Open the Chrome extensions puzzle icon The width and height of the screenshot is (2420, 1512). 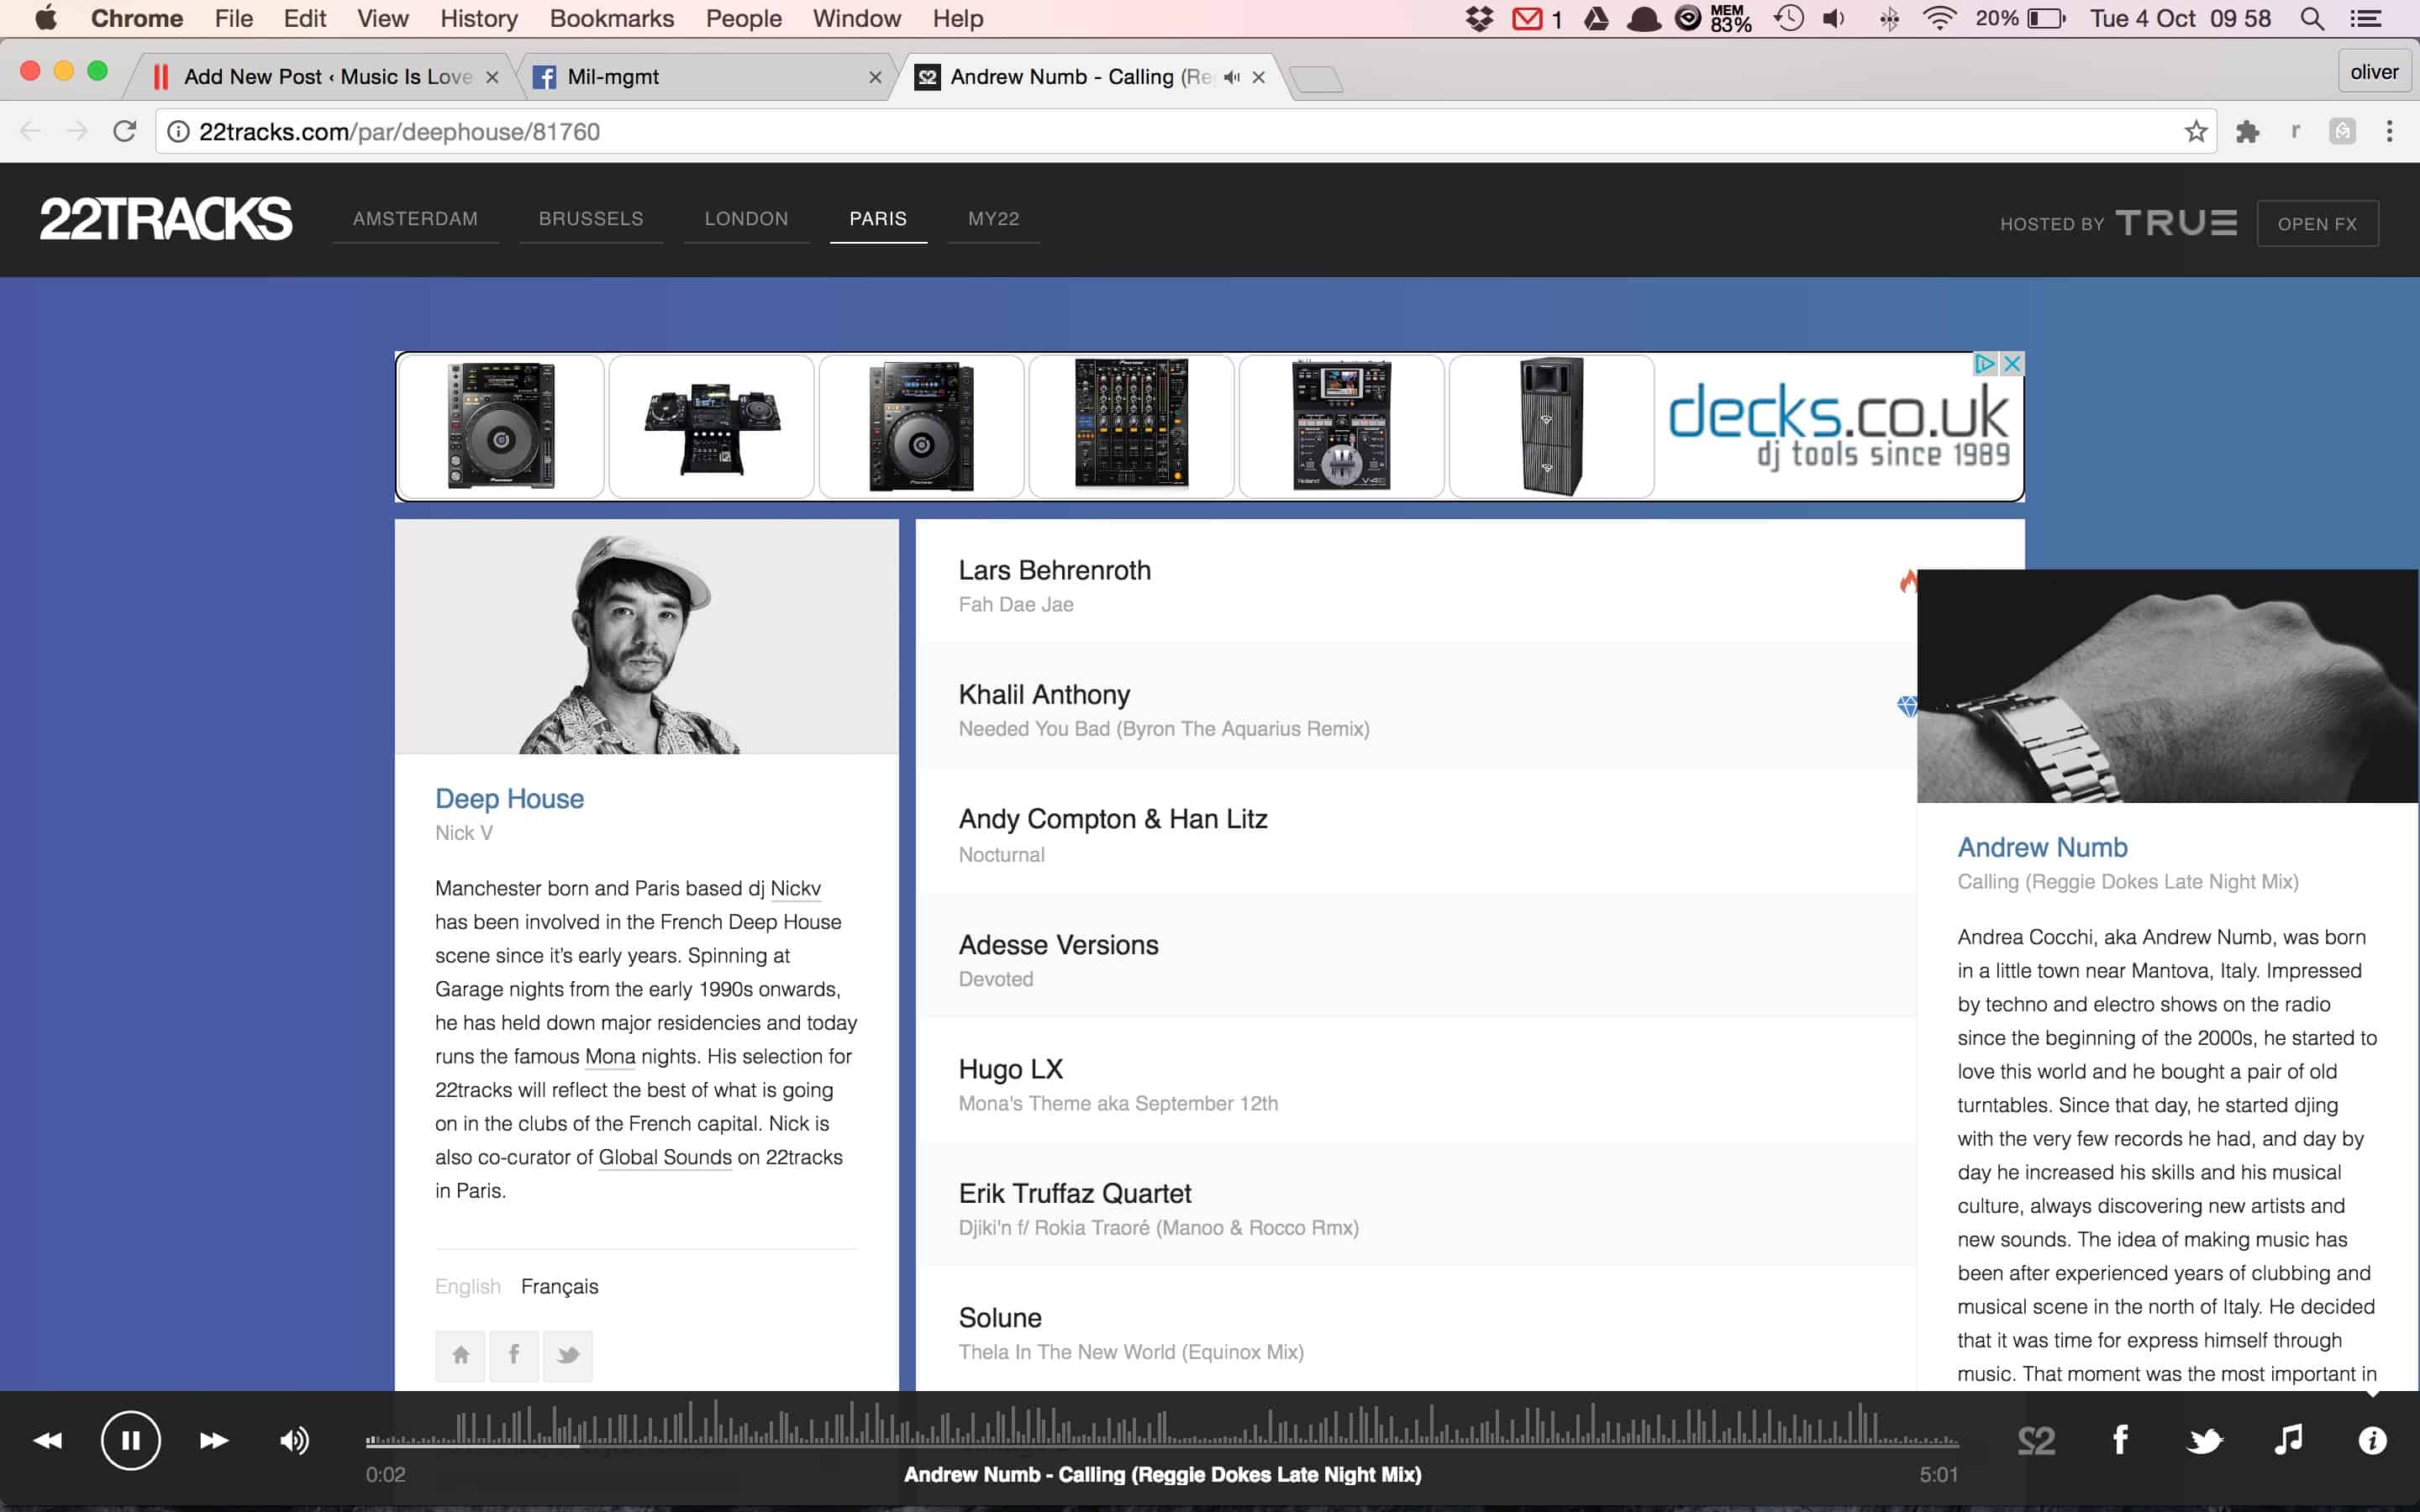[x=2247, y=131]
